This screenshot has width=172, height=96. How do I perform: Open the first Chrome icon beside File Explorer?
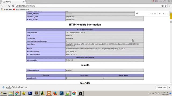point(17,93)
